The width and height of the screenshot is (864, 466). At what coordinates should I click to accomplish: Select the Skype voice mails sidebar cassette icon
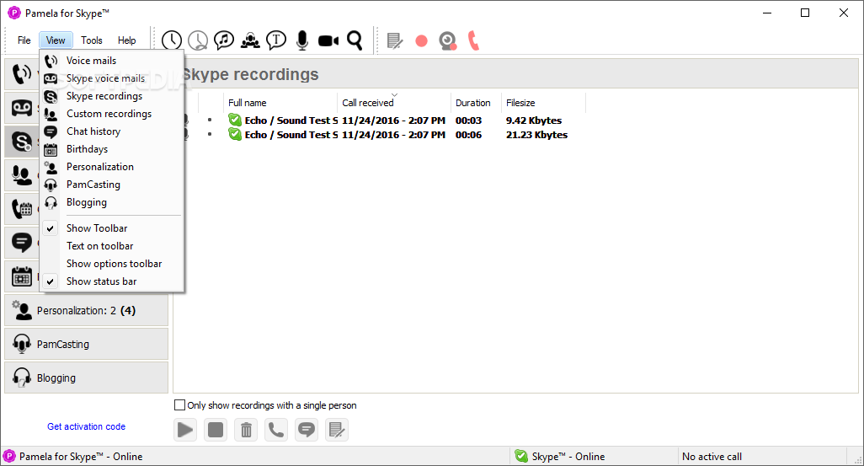pos(22,108)
